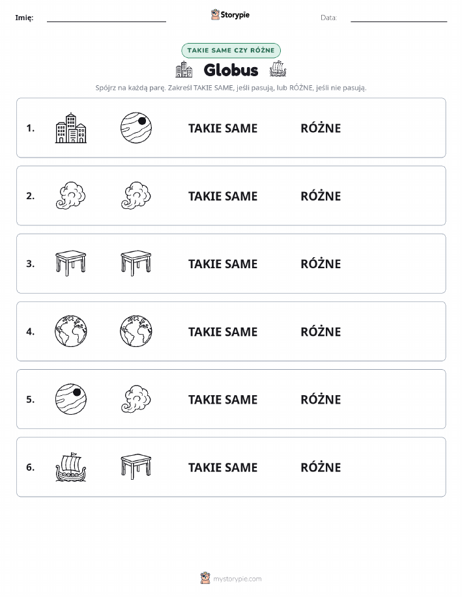Viewport: 462px width, 597px height.
Task: Select the right table icon in row 3
Action: click(x=136, y=264)
